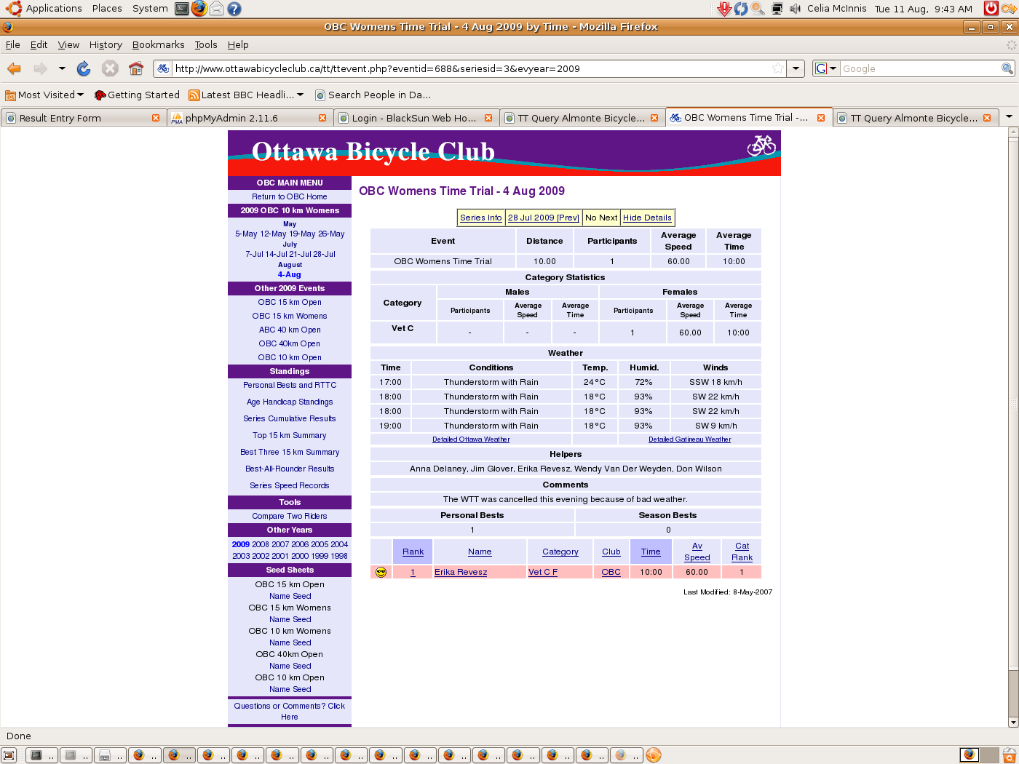This screenshot has width=1019, height=764.
Task: Click the search magnifier icon in the Google box
Action: pyautogui.click(x=1007, y=68)
